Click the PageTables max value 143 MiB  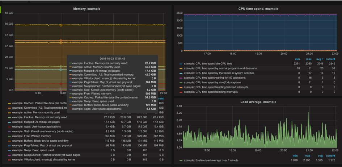click(126, 145)
